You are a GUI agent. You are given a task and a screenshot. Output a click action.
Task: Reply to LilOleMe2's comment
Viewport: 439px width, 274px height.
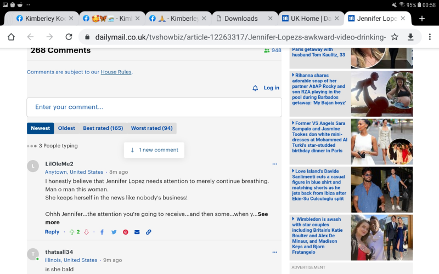(52, 232)
